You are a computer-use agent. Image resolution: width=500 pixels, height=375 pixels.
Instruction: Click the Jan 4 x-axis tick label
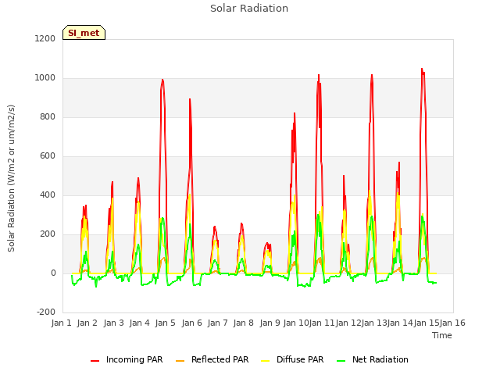139,323
